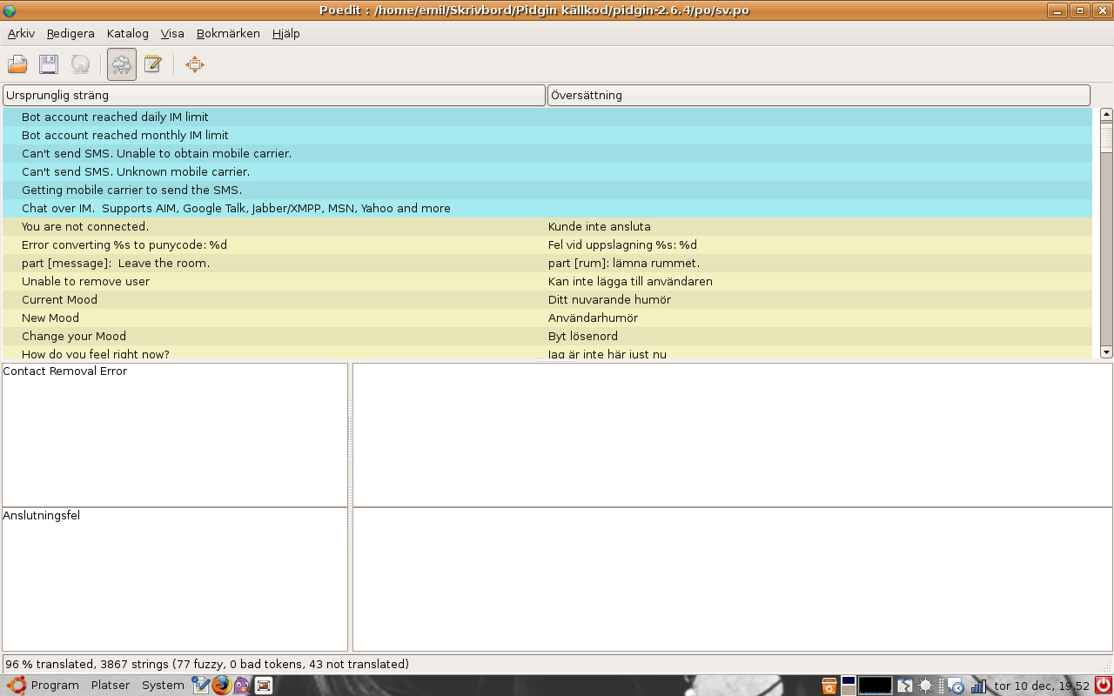Click the brightness sun tray icon
The image size is (1114, 696).
[926, 686]
